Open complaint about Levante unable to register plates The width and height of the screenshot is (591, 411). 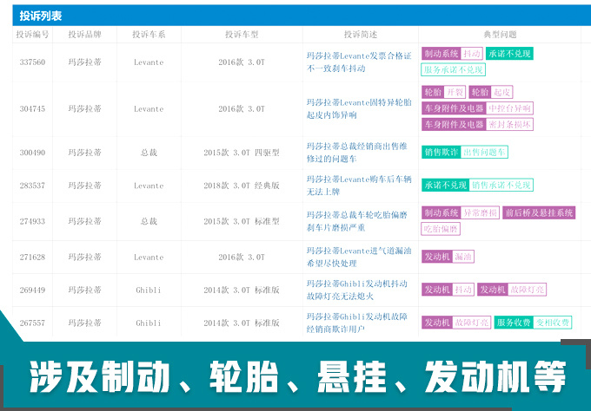click(359, 185)
